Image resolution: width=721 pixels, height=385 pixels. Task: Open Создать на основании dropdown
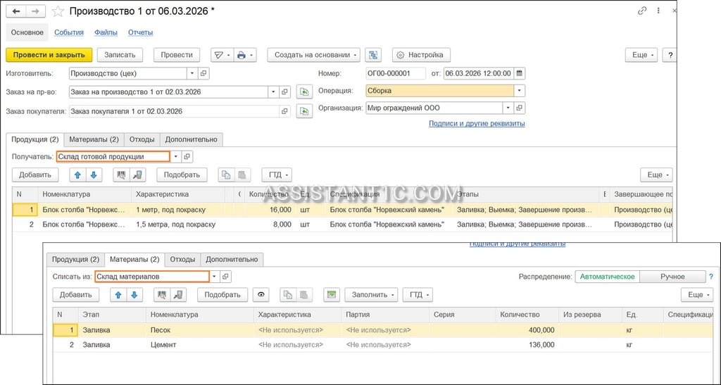315,55
